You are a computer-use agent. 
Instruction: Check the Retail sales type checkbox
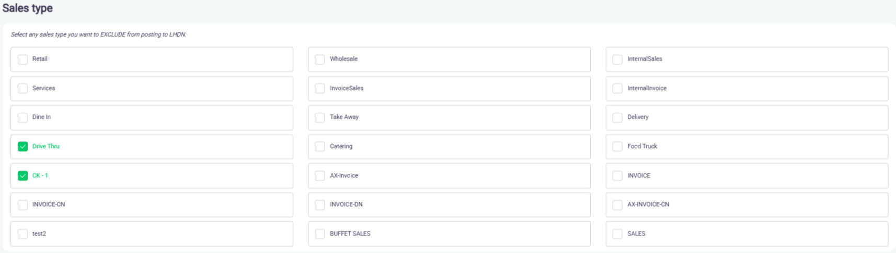click(22, 59)
